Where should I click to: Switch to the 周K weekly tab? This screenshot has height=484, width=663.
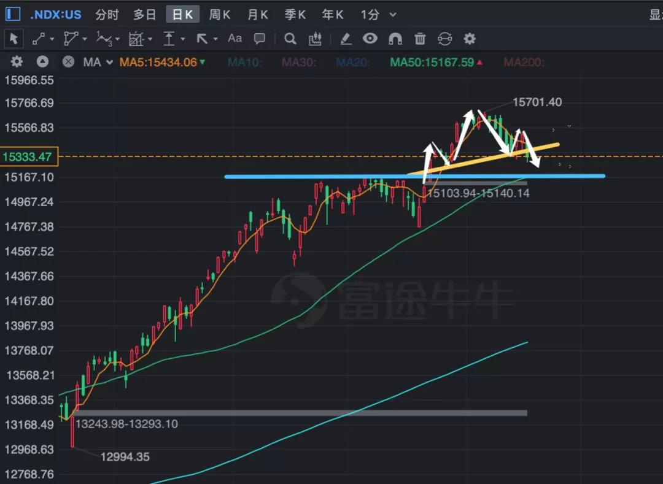pos(220,15)
